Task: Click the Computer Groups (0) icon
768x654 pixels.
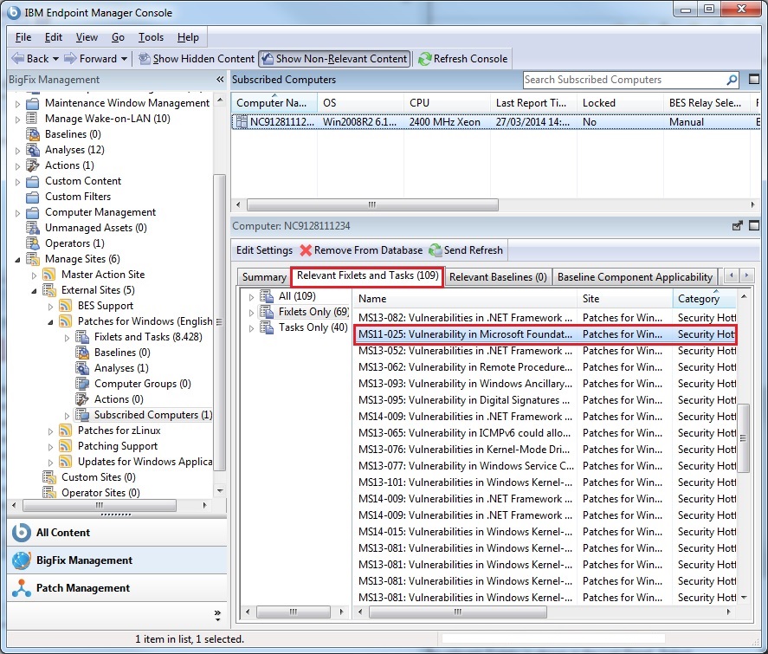Action: point(81,384)
